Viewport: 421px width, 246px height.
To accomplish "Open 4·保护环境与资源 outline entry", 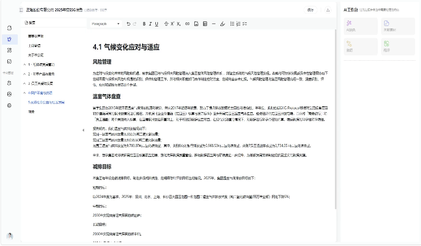I will (40, 93).
